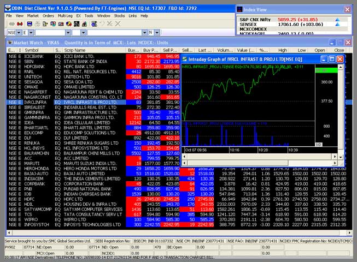Screen dimensions: 357x262
Task: Open the N dropdown in the toolbar
Action: click(x=157, y=33)
